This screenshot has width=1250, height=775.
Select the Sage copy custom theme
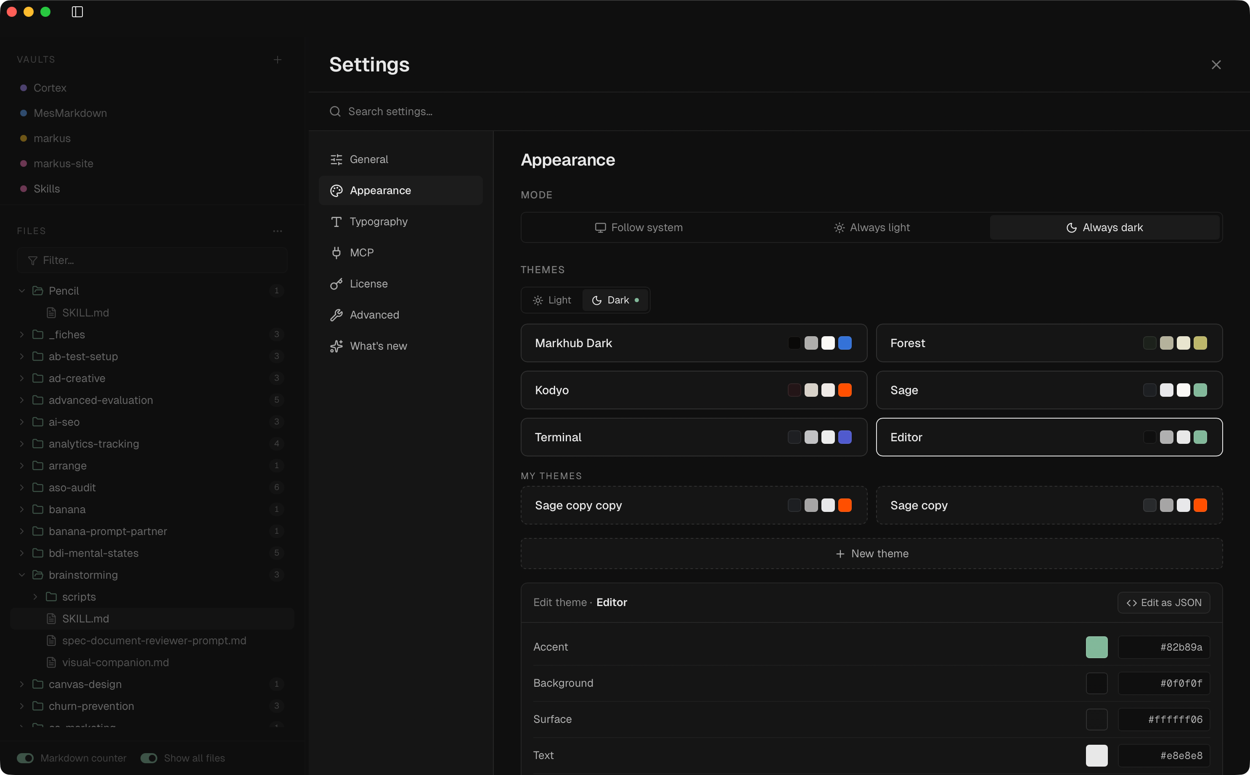[x=1049, y=506]
